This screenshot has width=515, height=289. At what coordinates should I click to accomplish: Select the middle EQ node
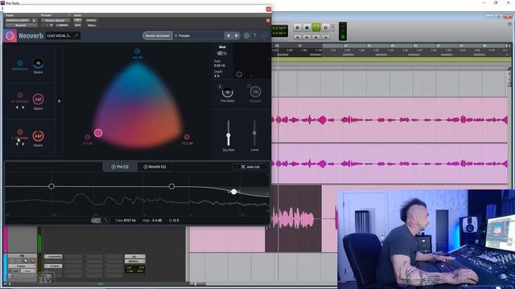point(171,186)
